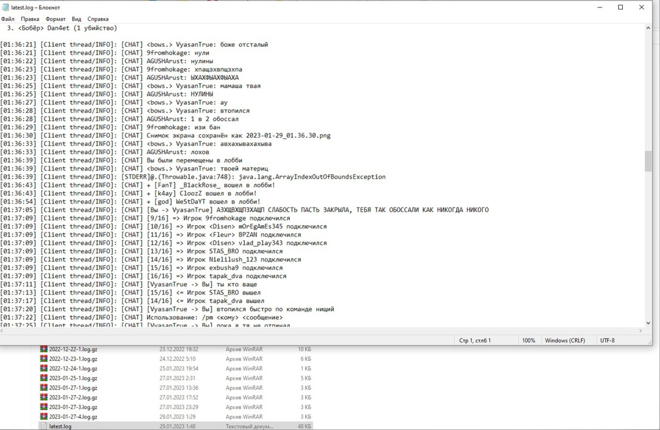Click the WinRAR icon of 2023-01-27-4.log.gz
The width and height of the screenshot is (660, 430).
[x=44, y=417]
